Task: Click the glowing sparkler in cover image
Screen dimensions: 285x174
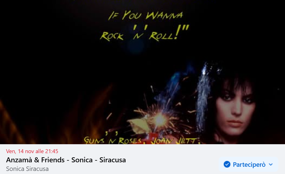Action: point(160,119)
